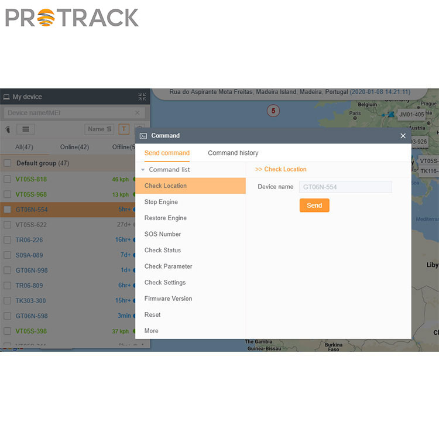This screenshot has height=439, width=439.
Task: Tick the Default group checkbox
Action: [x=8, y=163]
